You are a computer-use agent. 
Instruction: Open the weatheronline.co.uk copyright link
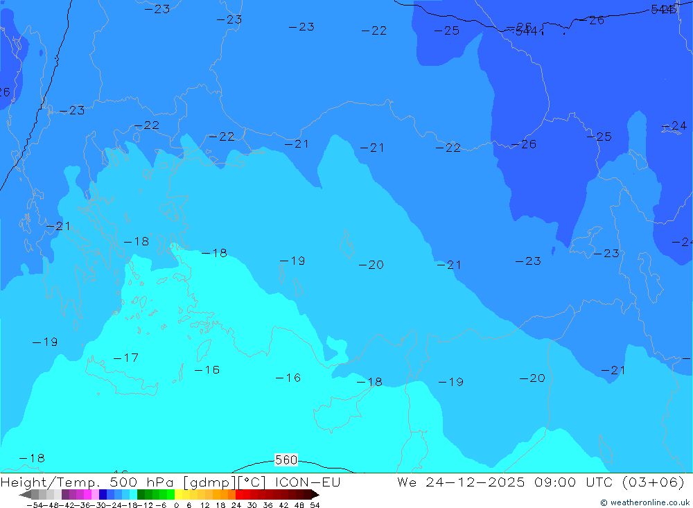point(645,502)
